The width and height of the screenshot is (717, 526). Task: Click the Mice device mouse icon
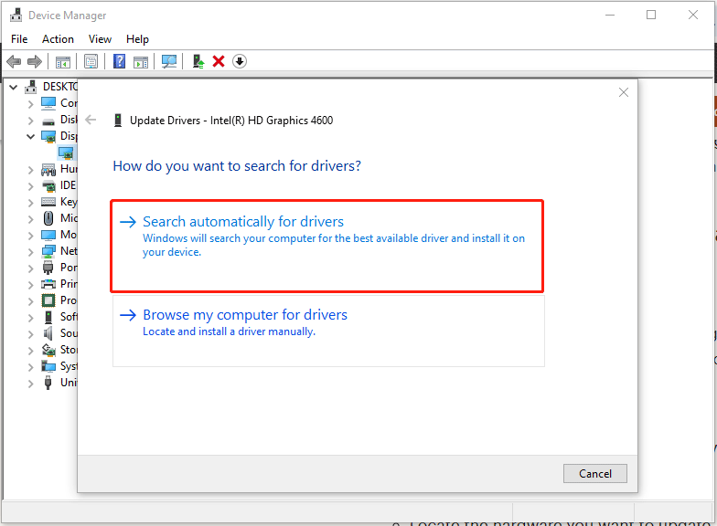[x=48, y=217]
